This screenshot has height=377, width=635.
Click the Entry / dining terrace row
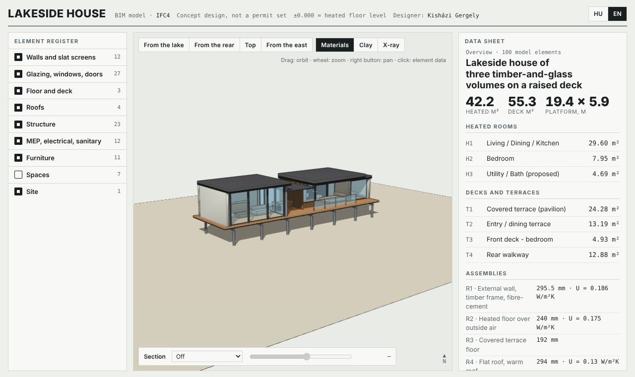tap(542, 224)
